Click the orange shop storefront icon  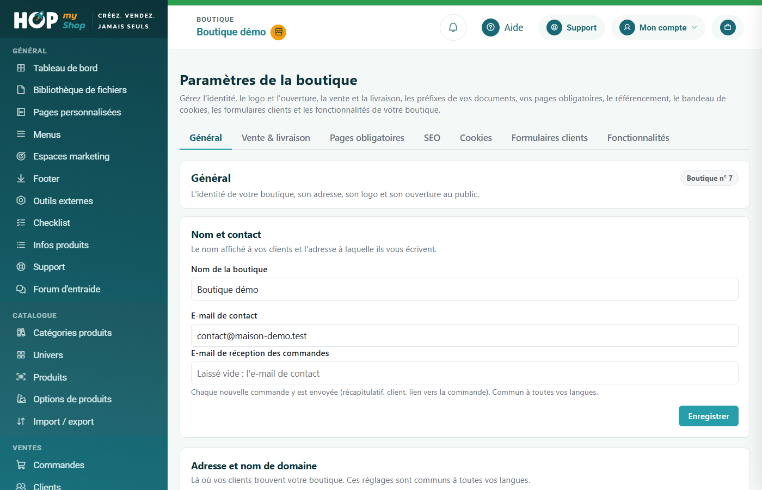point(279,32)
